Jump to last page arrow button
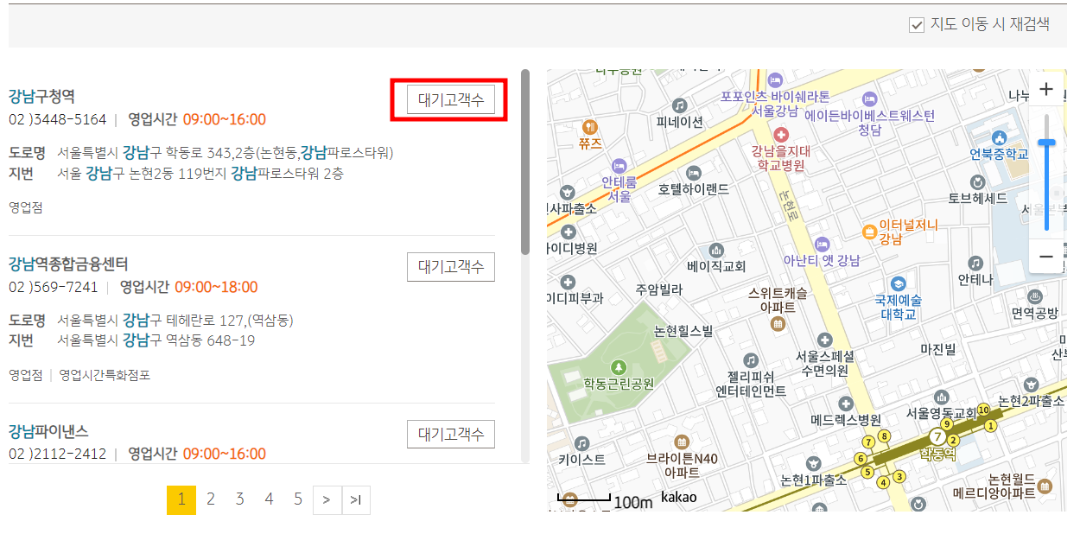This screenshot has height=534, width=1080. point(356,499)
